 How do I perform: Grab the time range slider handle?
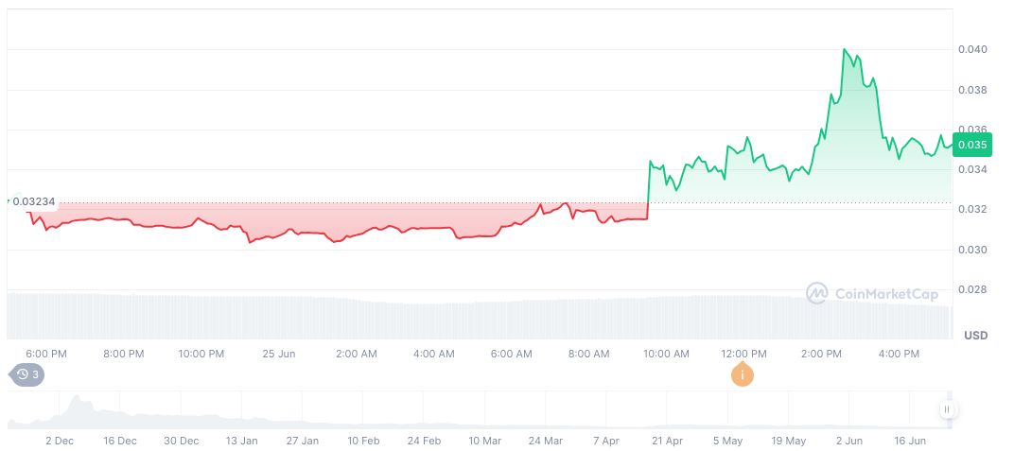tap(948, 409)
